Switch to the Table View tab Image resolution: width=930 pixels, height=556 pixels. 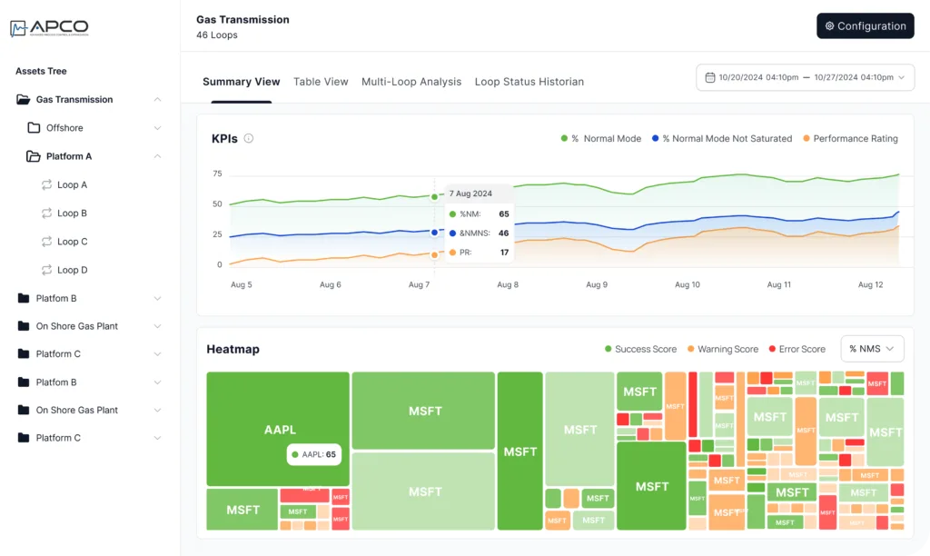pos(321,82)
